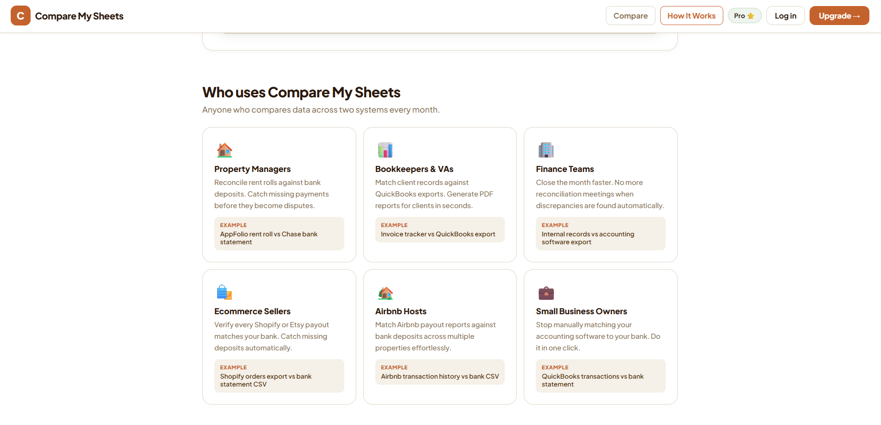The height and width of the screenshot is (425, 881).
Task: Select the Small Business Owners heading
Action: pyautogui.click(x=581, y=311)
